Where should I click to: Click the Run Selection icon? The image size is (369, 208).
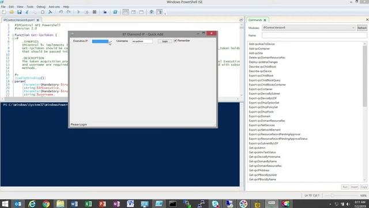(86, 12)
